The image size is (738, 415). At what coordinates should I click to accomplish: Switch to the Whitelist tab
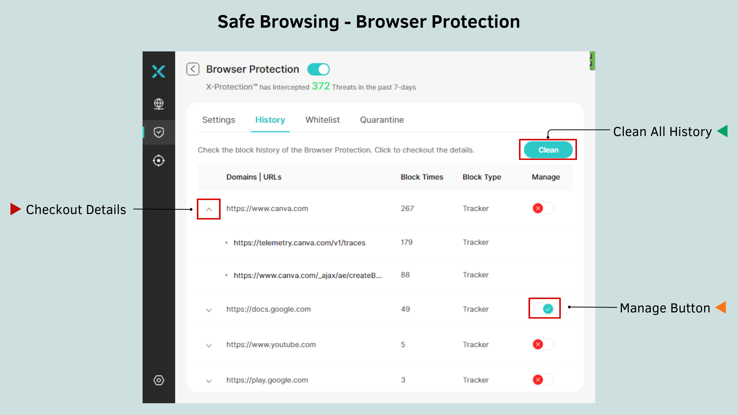(322, 120)
